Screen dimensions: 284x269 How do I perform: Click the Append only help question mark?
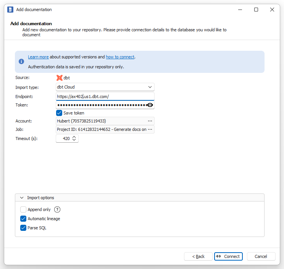(57, 209)
